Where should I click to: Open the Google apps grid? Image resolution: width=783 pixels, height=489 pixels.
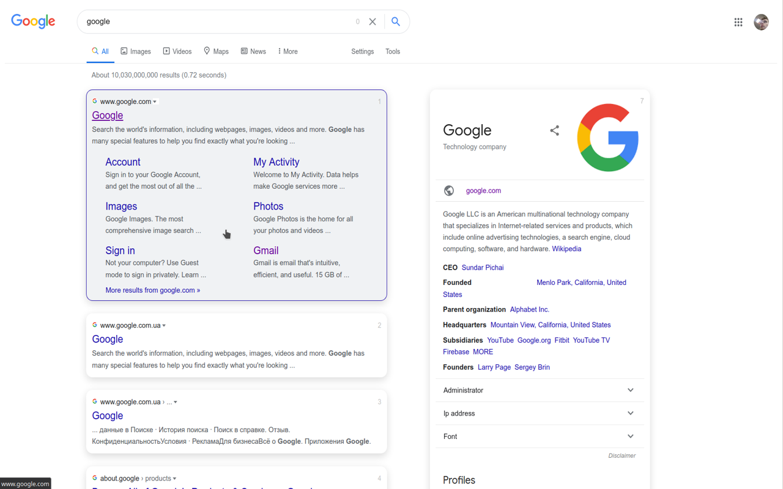738,22
